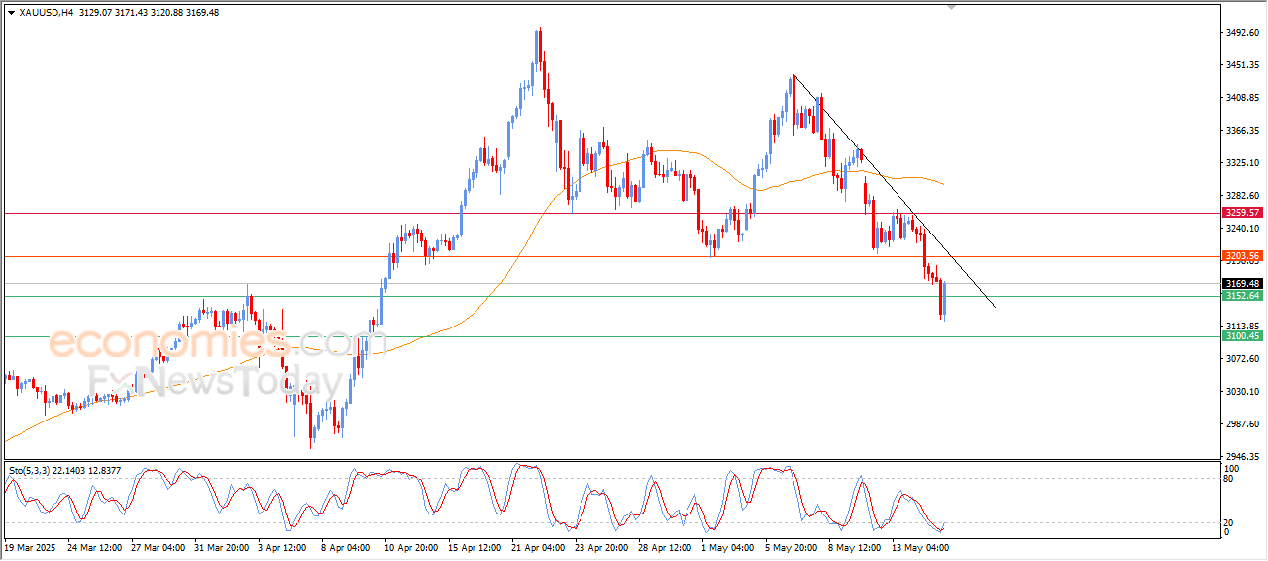Click the stochastic scale value 80

1231,479
